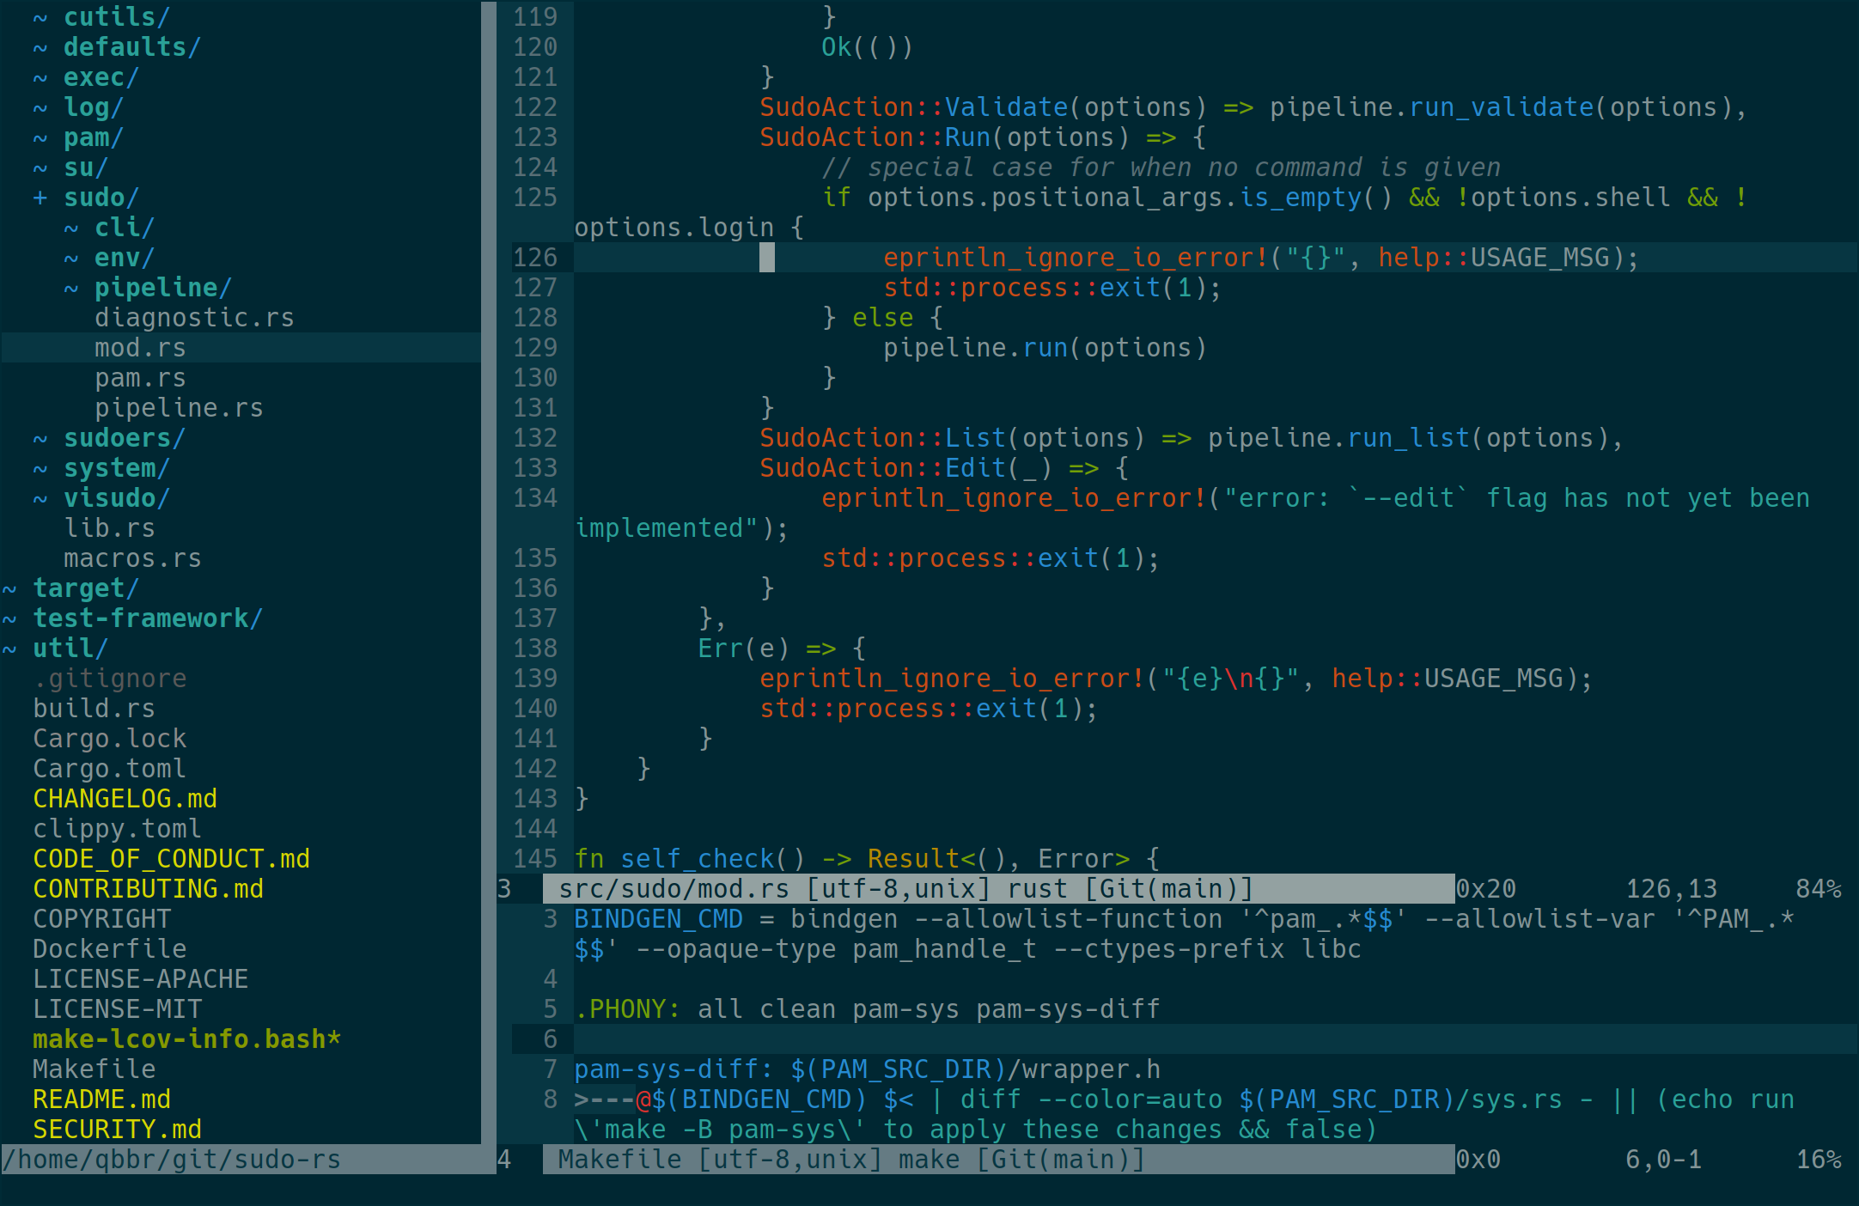Open the README.md file
The image size is (1859, 1206).
101,1099
